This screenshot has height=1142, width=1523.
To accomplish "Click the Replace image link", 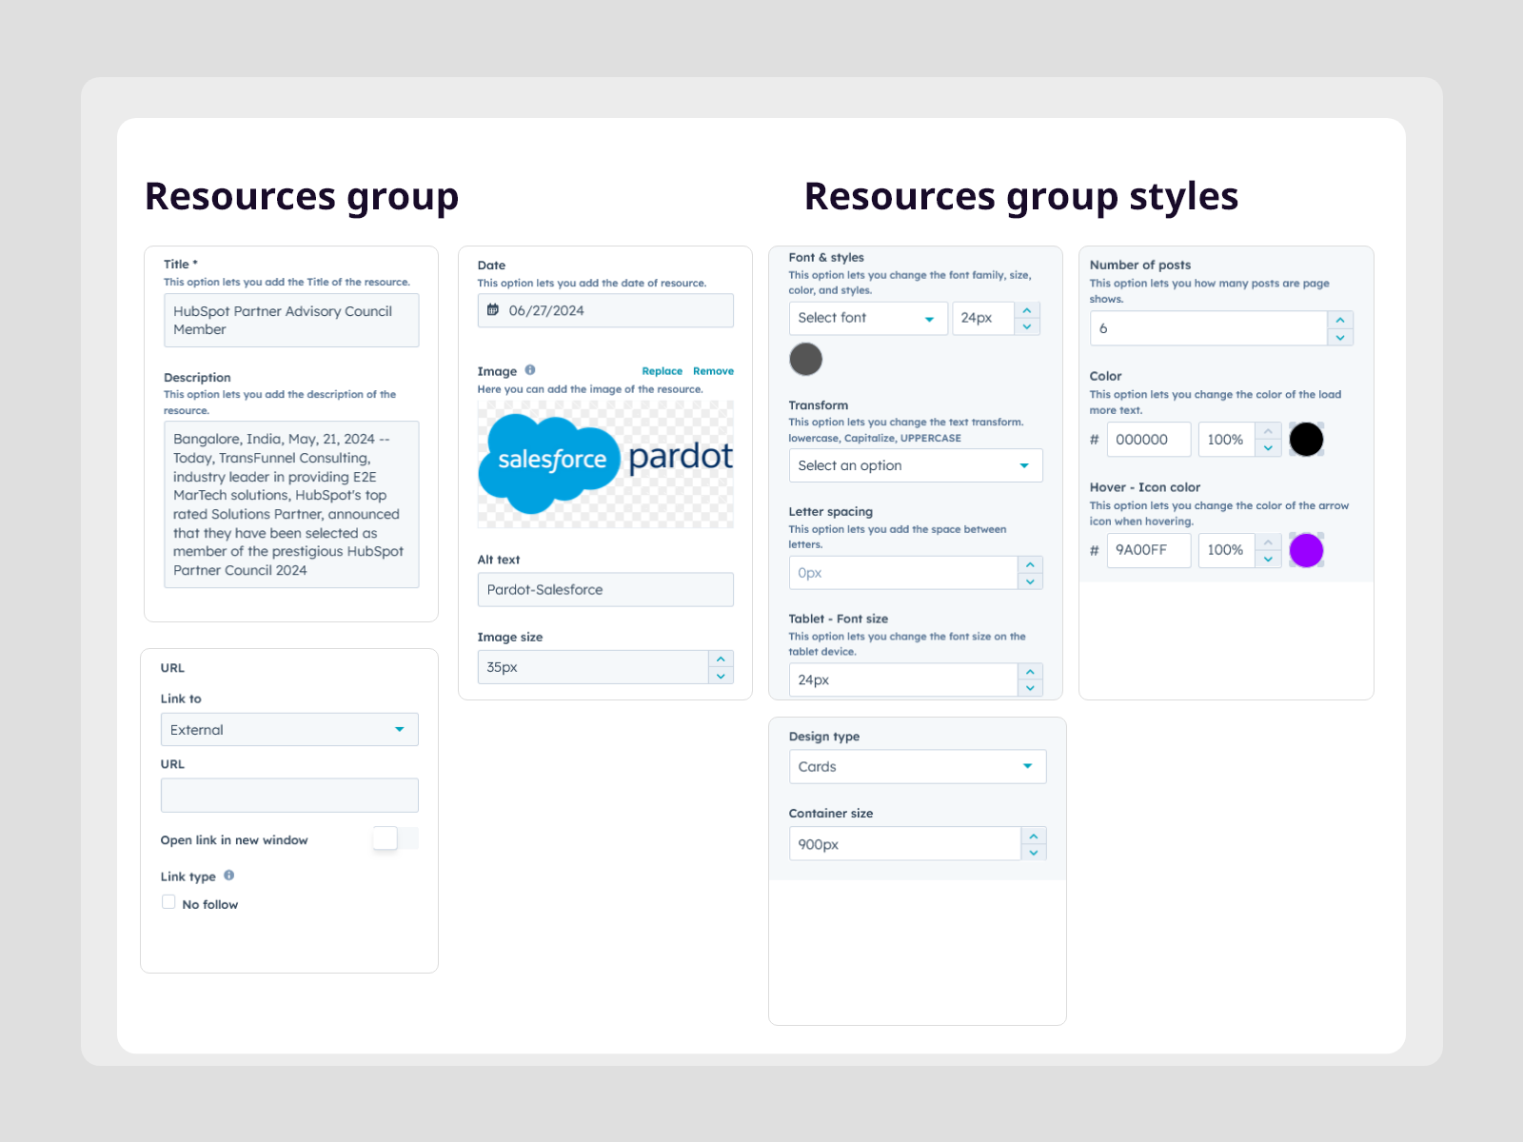I will (662, 371).
